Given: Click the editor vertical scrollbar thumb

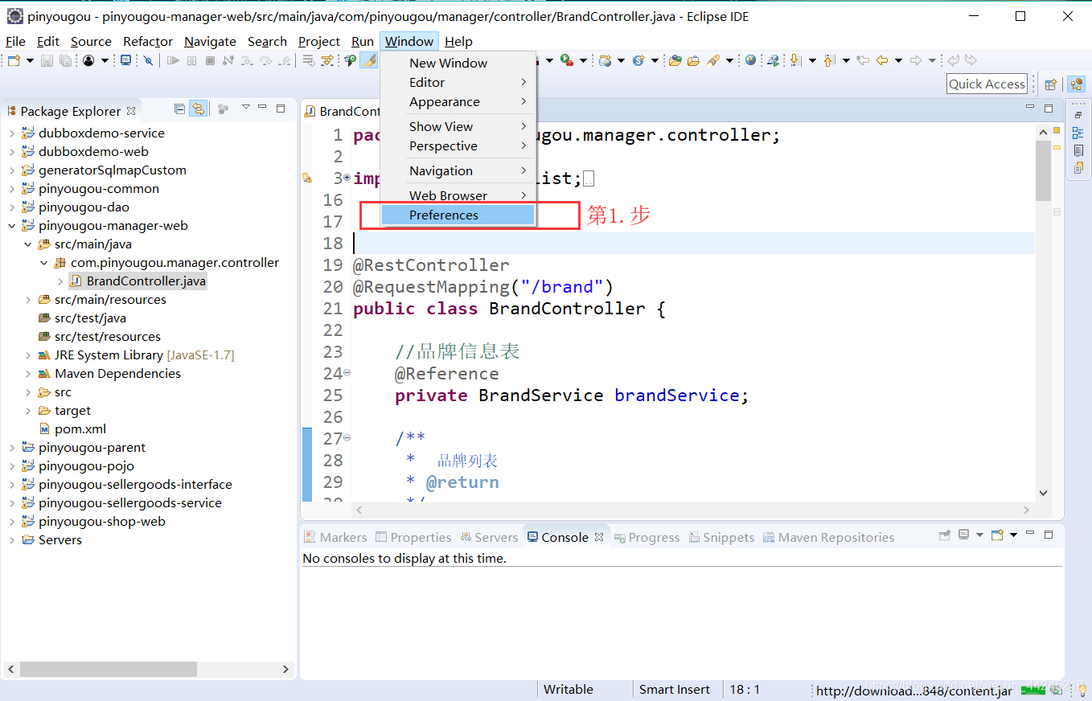Looking at the screenshot, I should click(1043, 170).
